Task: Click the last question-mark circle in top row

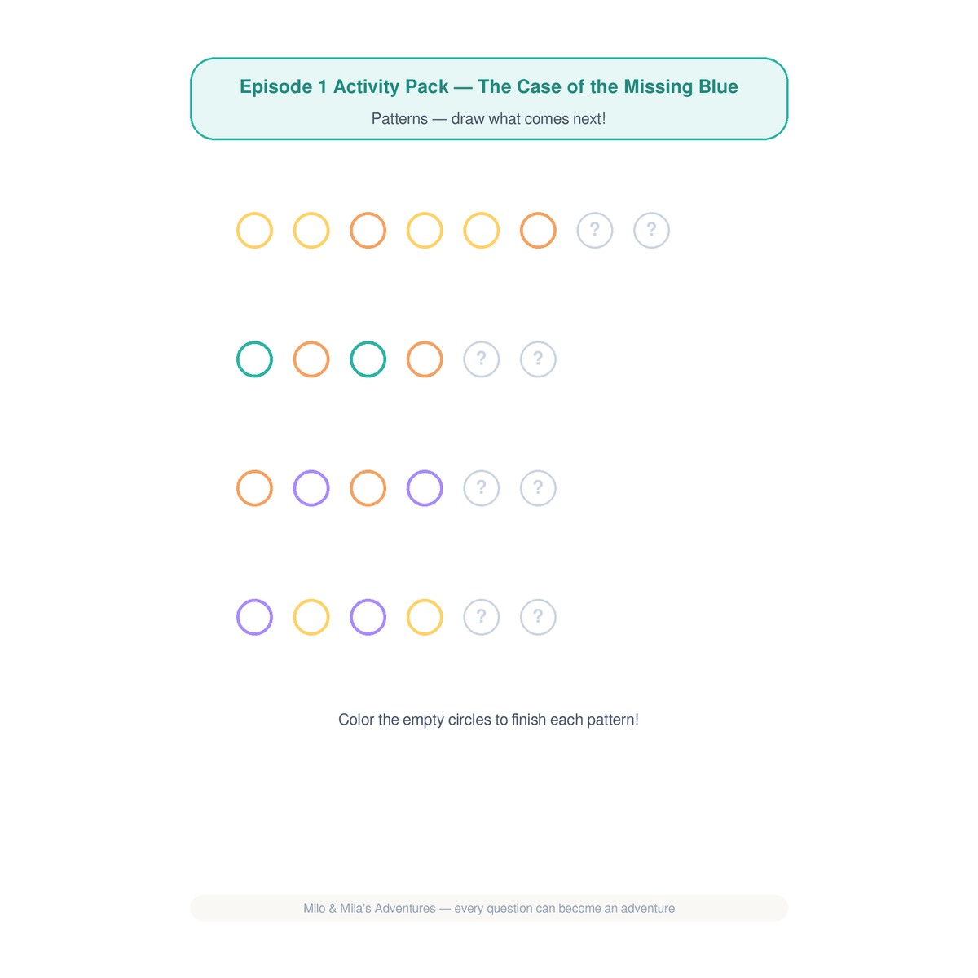Action: [x=651, y=231]
